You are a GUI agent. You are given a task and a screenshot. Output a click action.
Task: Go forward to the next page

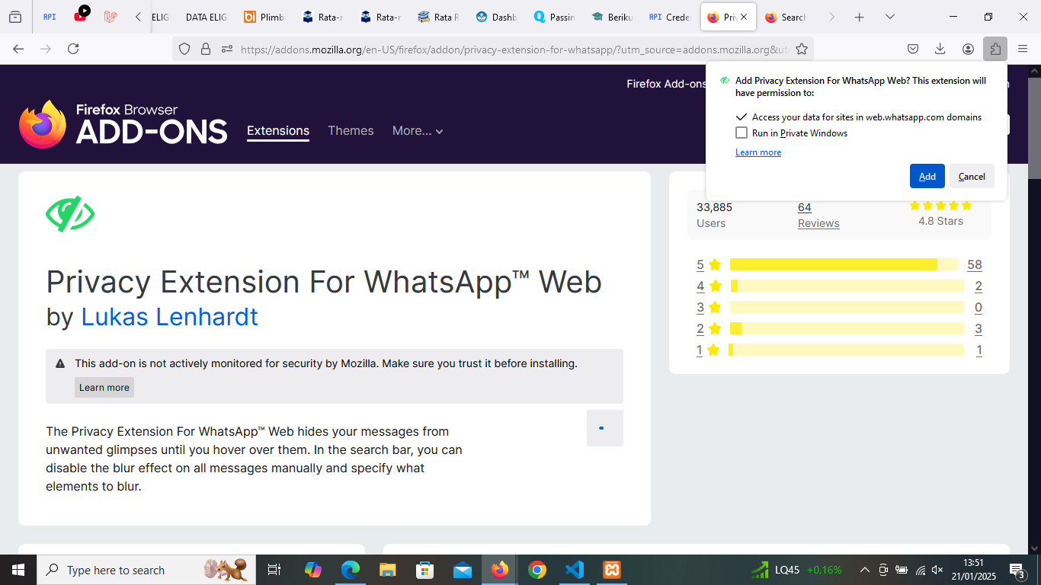[46, 49]
